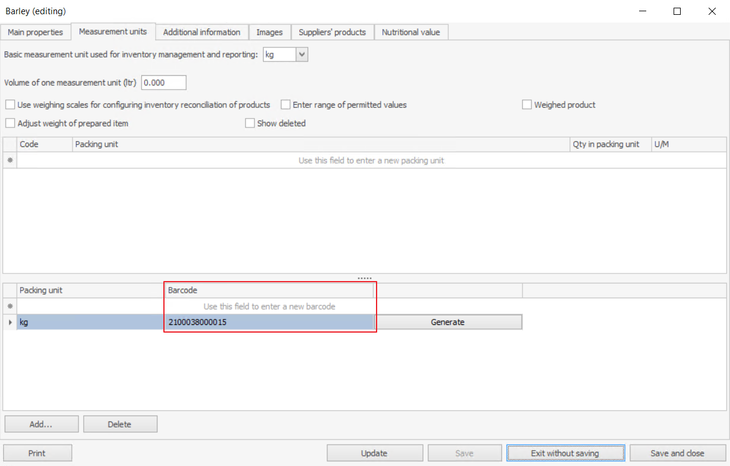
Task: Switch to the Main properties tab
Action: click(36, 32)
